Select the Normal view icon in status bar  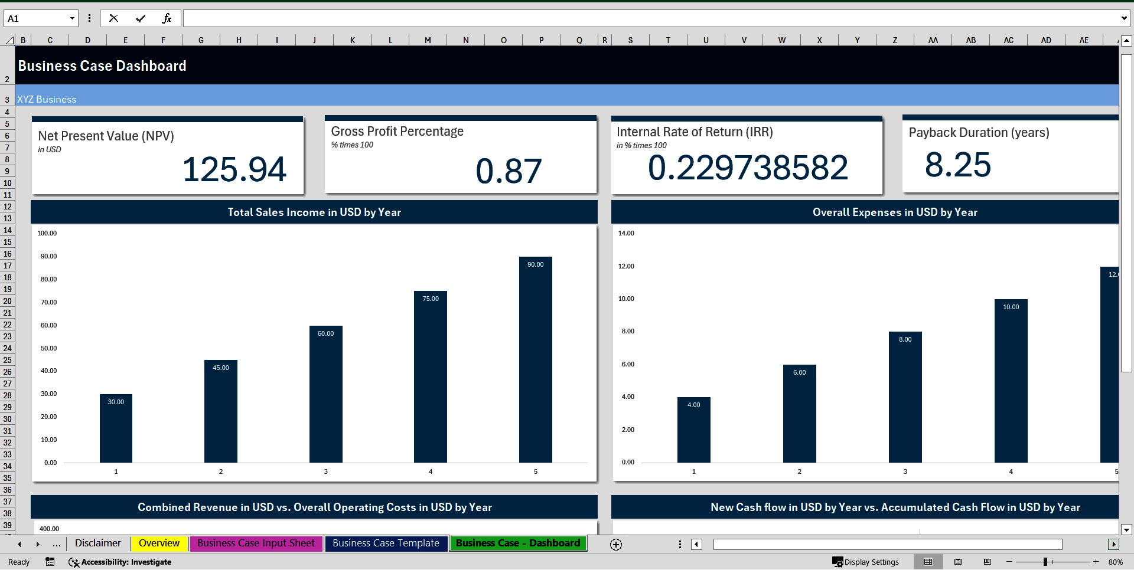click(927, 562)
